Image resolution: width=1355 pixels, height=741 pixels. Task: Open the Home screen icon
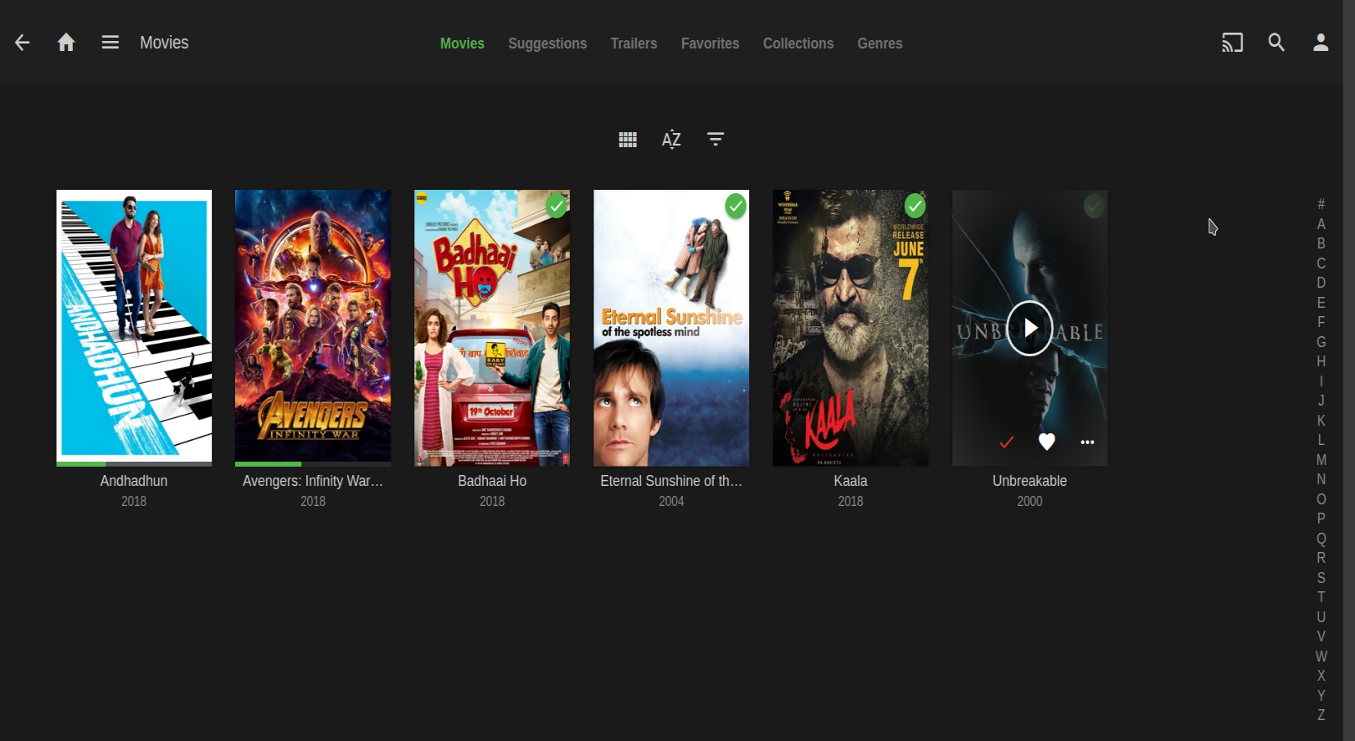click(66, 43)
